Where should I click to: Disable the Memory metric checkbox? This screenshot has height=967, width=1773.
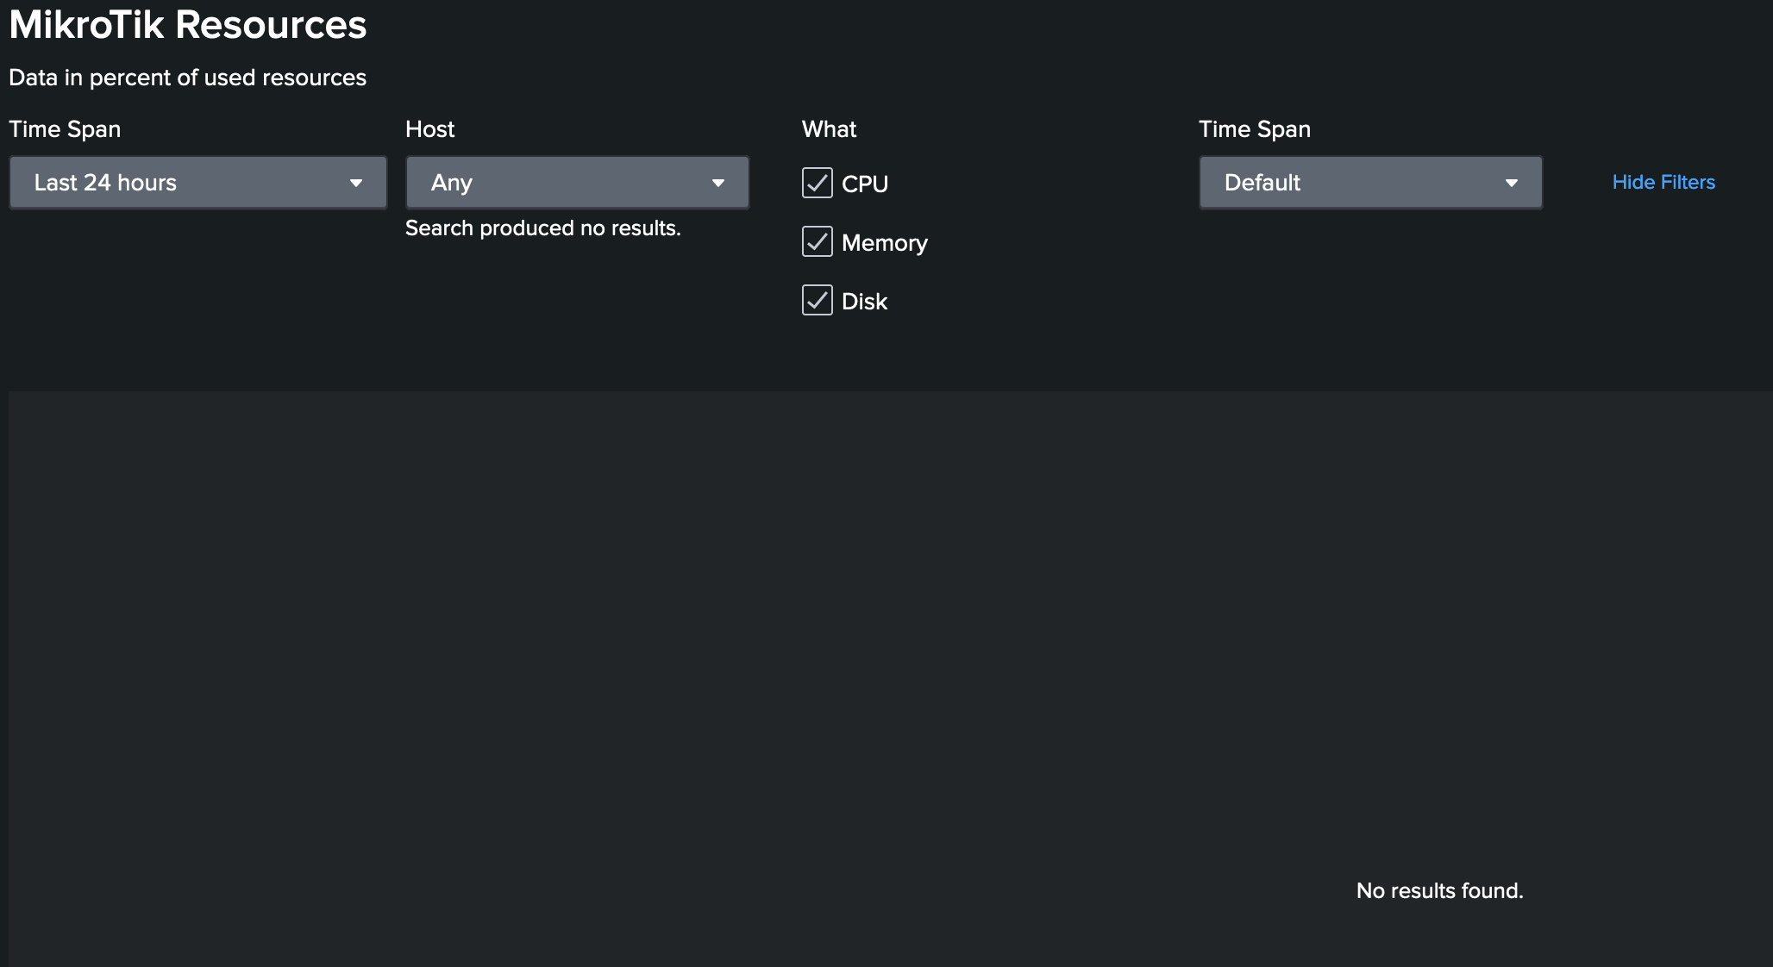[x=816, y=242]
